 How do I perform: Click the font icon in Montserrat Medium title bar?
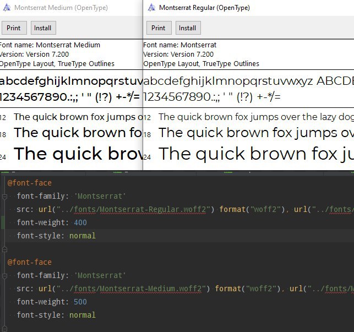tap(7, 8)
